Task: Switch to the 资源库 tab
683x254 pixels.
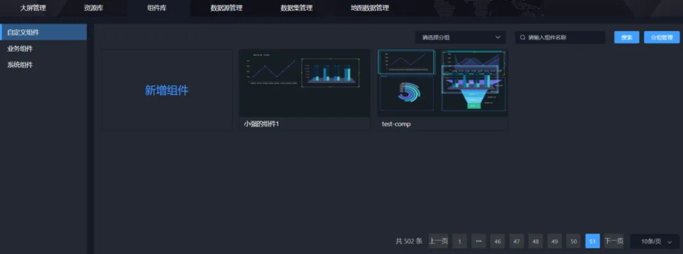Action: [x=94, y=8]
